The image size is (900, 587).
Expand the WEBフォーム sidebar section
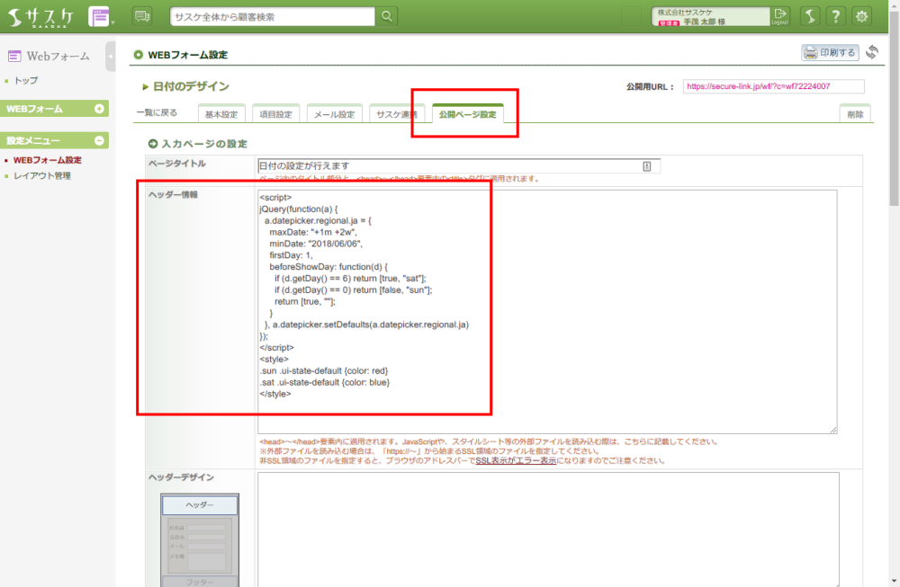(x=99, y=109)
